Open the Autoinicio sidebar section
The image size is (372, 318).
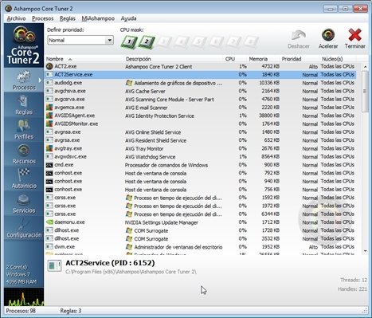pyautogui.click(x=24, y=179)
